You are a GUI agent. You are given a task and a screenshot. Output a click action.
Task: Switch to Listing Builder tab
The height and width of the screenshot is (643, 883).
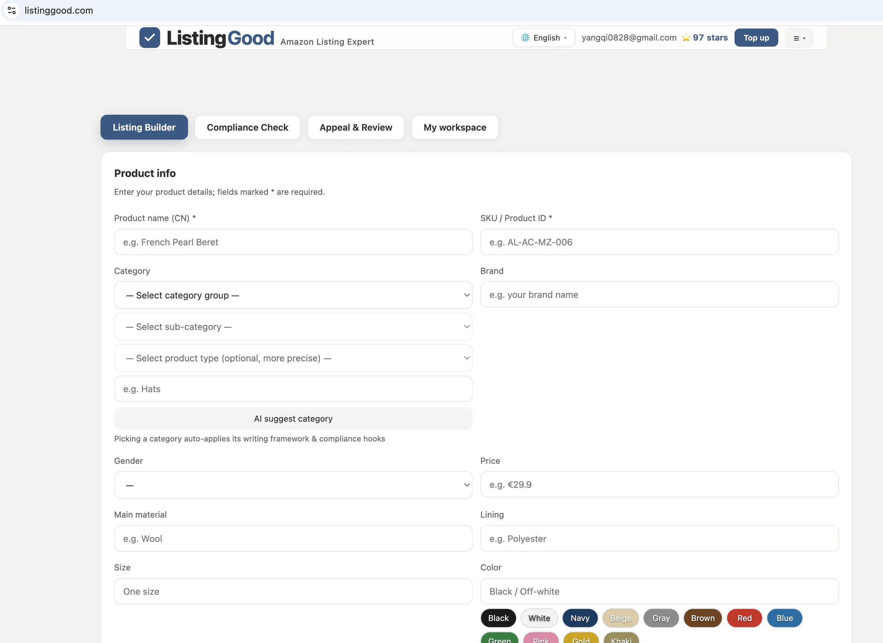144,127
